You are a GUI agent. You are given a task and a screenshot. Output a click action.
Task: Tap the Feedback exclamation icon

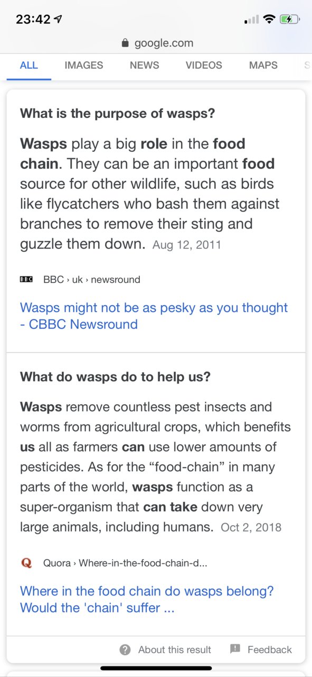(235, 649)
